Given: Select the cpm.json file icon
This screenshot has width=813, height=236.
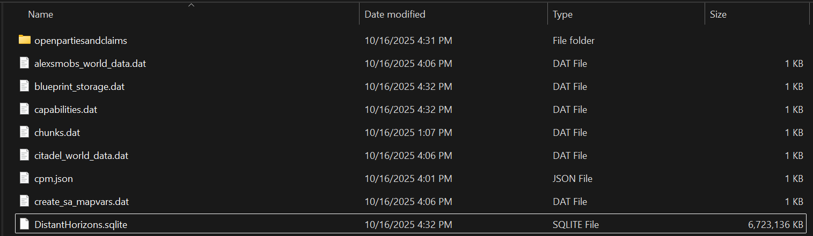Looking at the screenshot, I should tap(24, 178).
